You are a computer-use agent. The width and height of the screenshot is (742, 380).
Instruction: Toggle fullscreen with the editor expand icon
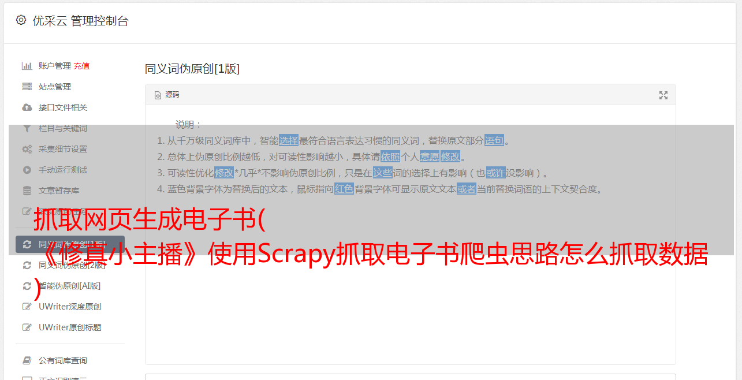tap(663, 95)
